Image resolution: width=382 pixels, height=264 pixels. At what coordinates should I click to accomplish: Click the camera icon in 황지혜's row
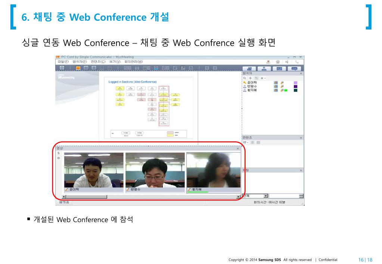click(276, 90)
